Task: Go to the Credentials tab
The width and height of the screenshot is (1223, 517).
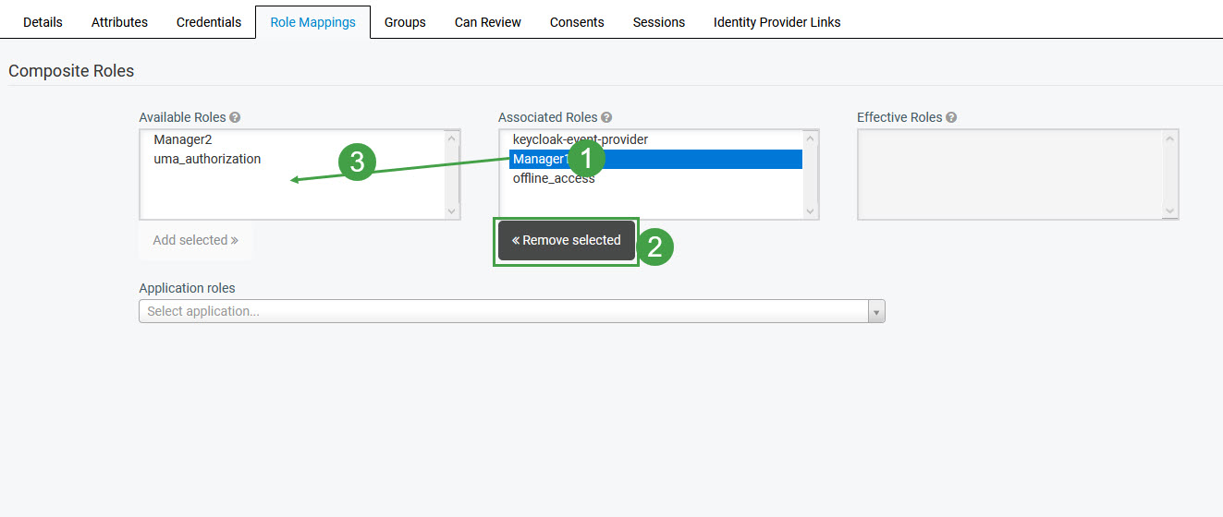Action: 209,22
